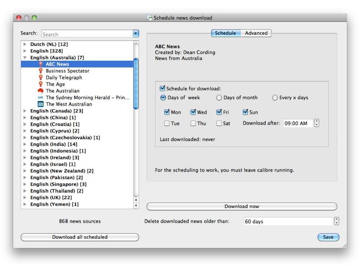Click English (Croatia) [1] row text
Viewport: 363px width, 268px height.
55,124
